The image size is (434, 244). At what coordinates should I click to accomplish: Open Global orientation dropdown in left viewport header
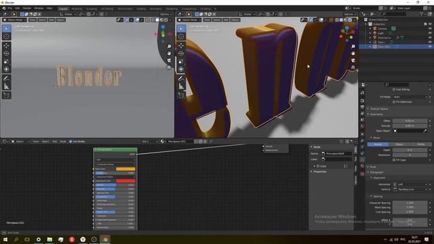click(x=68, y=14)
